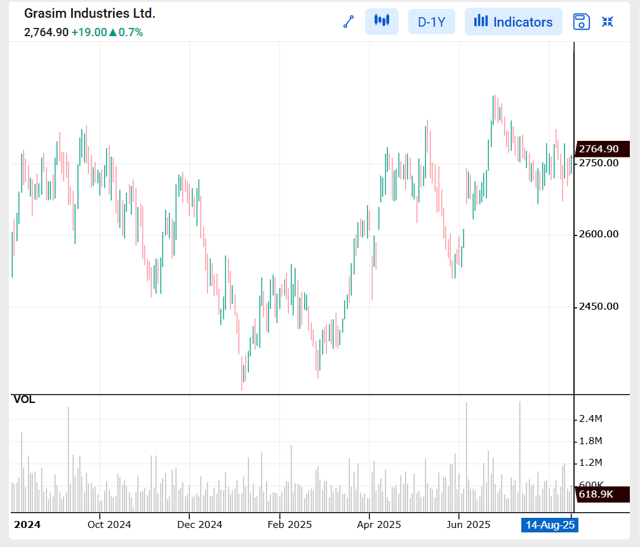
Task: Click the VOL panel label
Action: [x=25, y=399]
